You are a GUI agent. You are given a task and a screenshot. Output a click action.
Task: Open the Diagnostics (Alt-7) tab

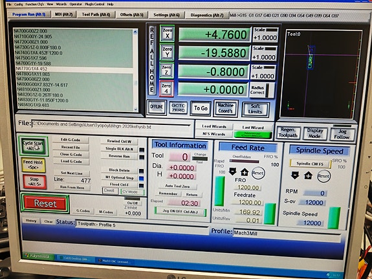[x=207, y=15]
